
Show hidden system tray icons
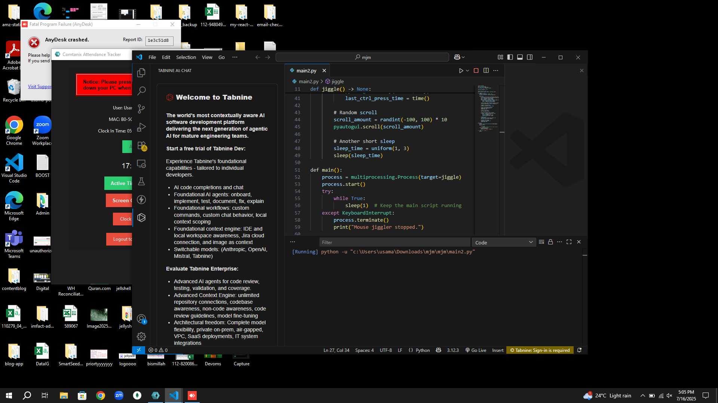pos(642,396)
